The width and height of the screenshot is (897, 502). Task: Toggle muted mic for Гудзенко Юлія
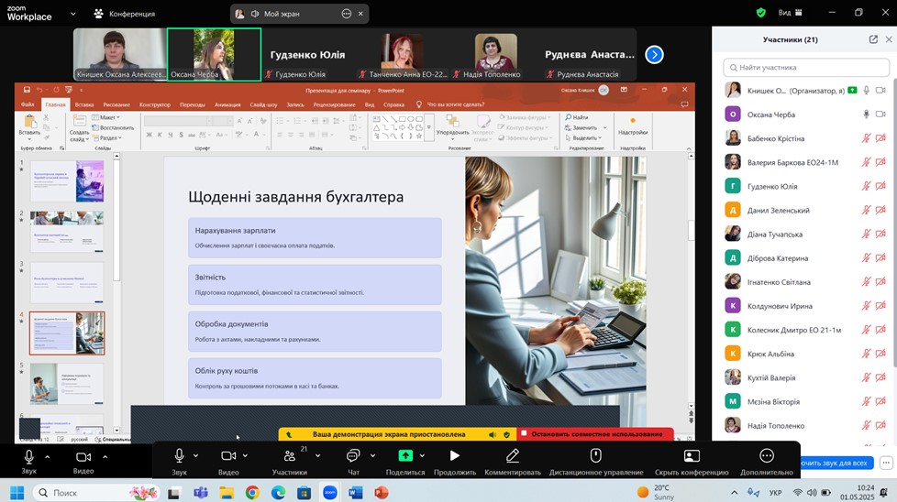pyautogui.click(x=866, y=186)
